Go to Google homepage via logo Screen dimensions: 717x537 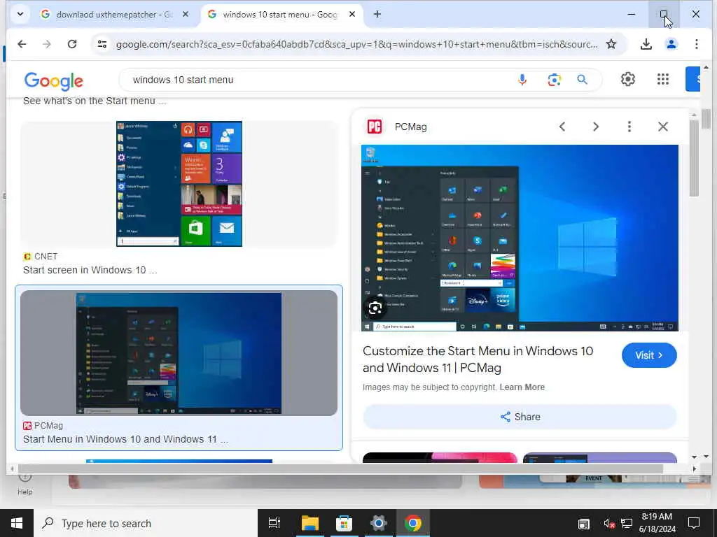click(x=53, y=81)
